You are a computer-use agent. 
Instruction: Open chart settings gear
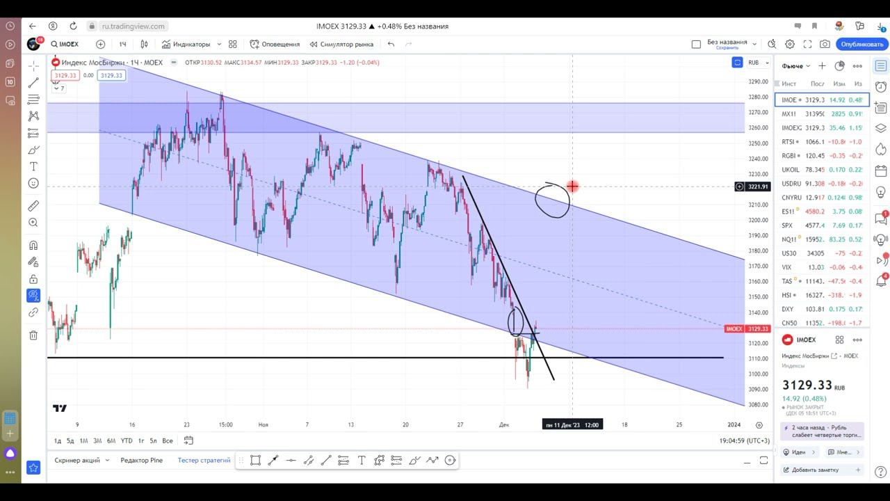[790, 44]
